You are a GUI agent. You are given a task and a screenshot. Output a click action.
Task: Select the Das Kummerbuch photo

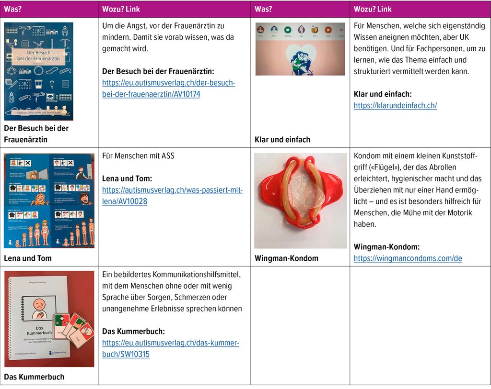click(49, 319)
